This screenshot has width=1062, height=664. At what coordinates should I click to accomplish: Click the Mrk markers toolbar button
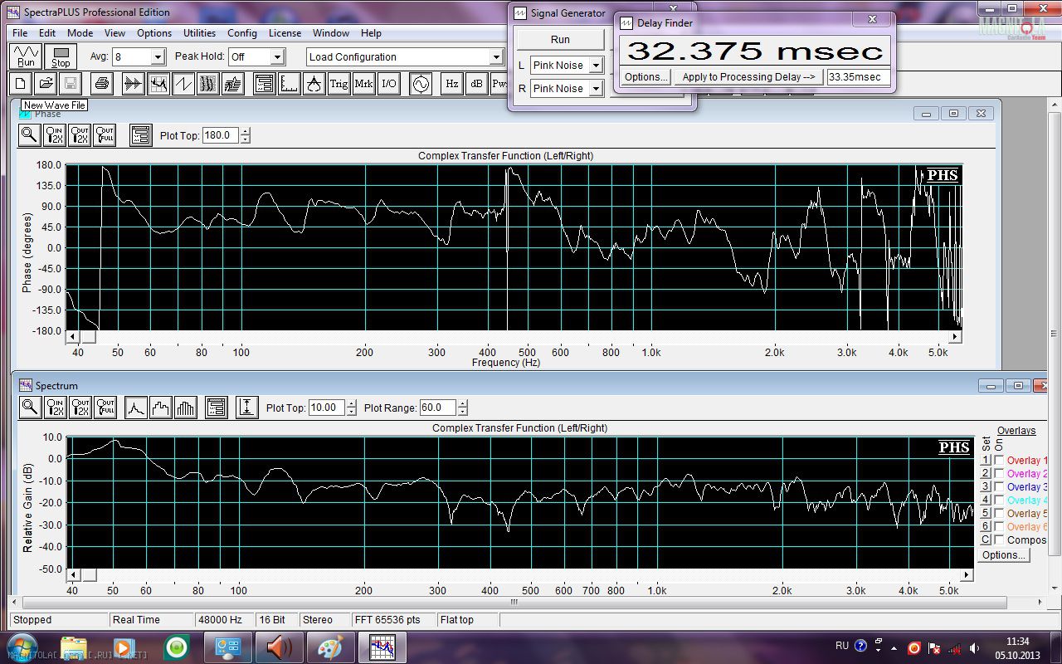364,84
